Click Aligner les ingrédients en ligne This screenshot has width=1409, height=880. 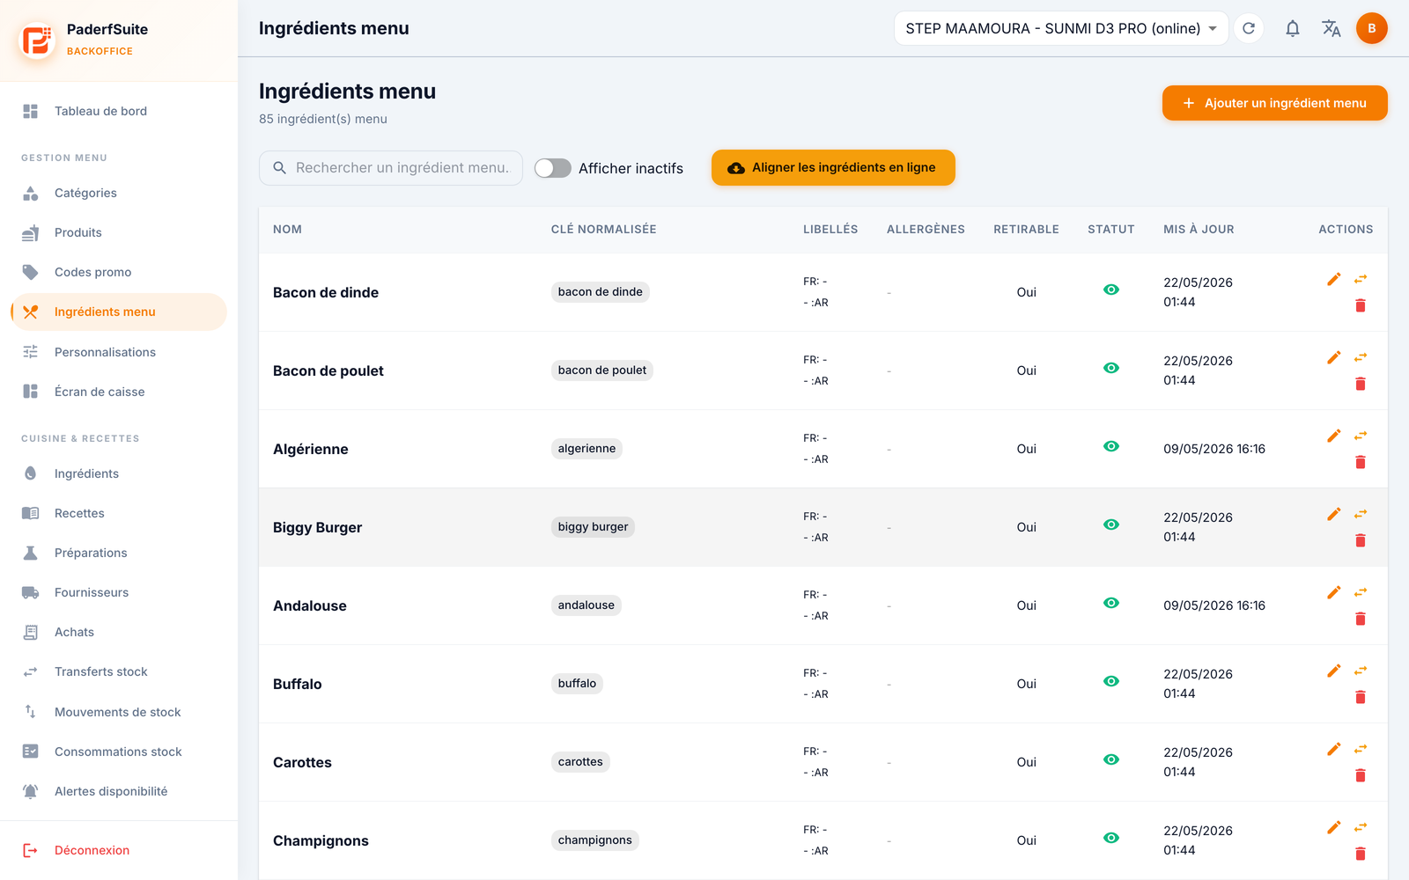click(x=833, y=167)
